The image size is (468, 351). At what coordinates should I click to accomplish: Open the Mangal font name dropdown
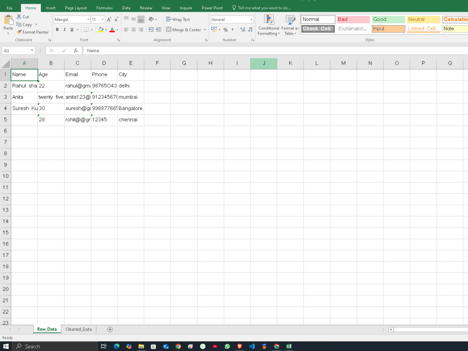tap(88, 19)
